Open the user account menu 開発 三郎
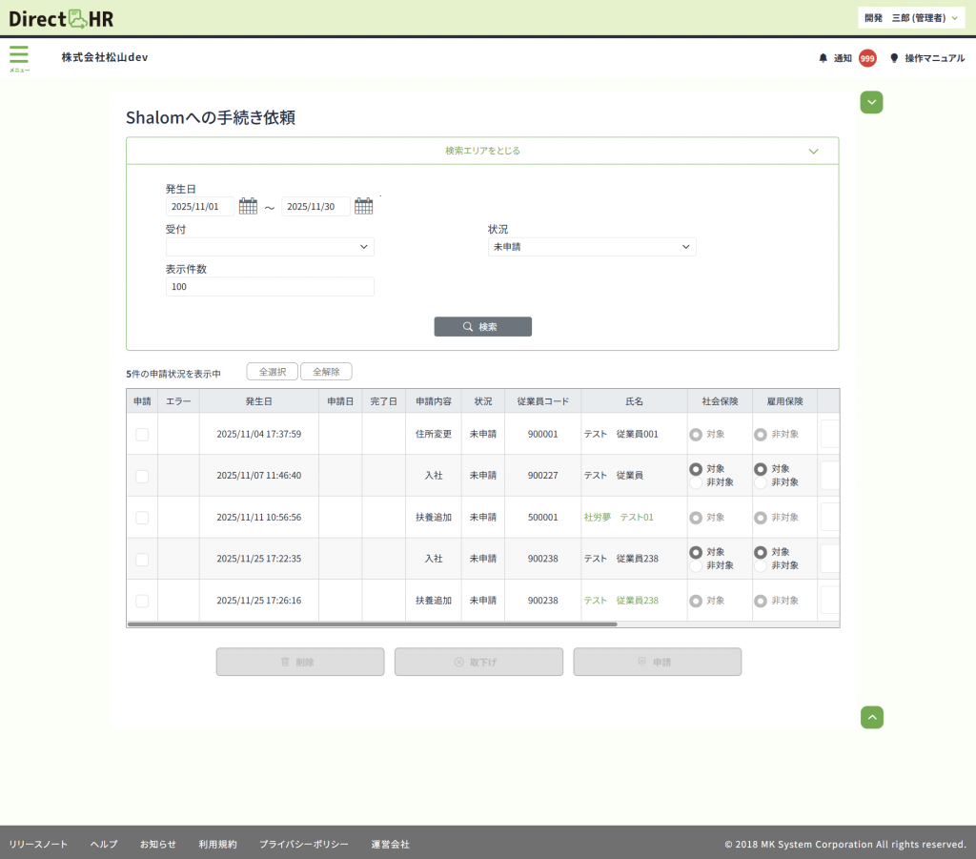 pos(910,18)
